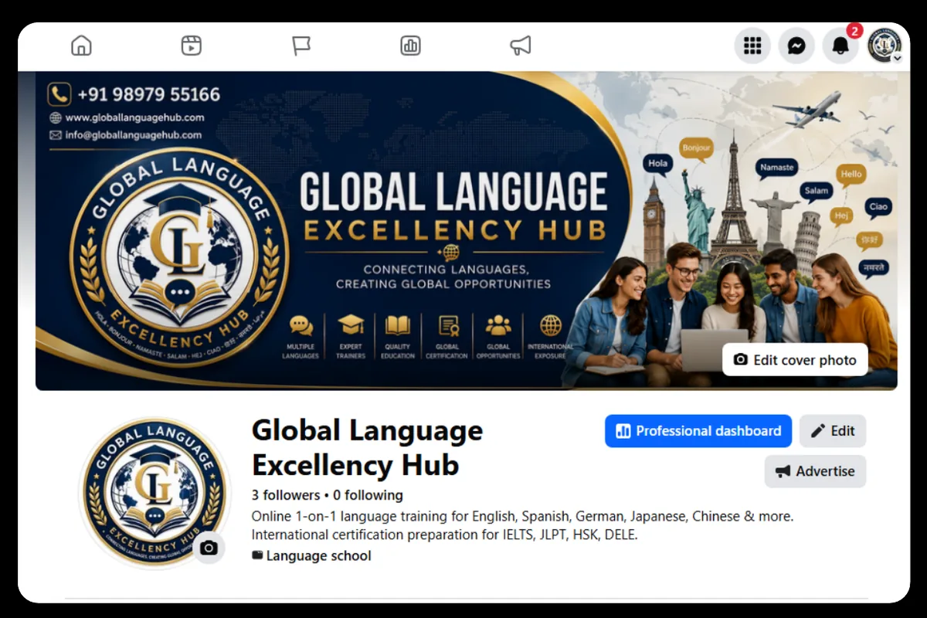
Task: Expand the account profile avatar menu
Action: tap(885, 46)
